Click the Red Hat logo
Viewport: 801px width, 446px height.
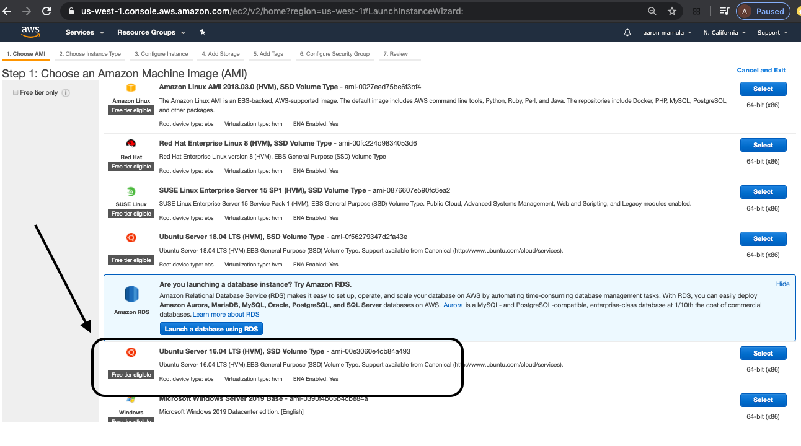coord(131,144)
